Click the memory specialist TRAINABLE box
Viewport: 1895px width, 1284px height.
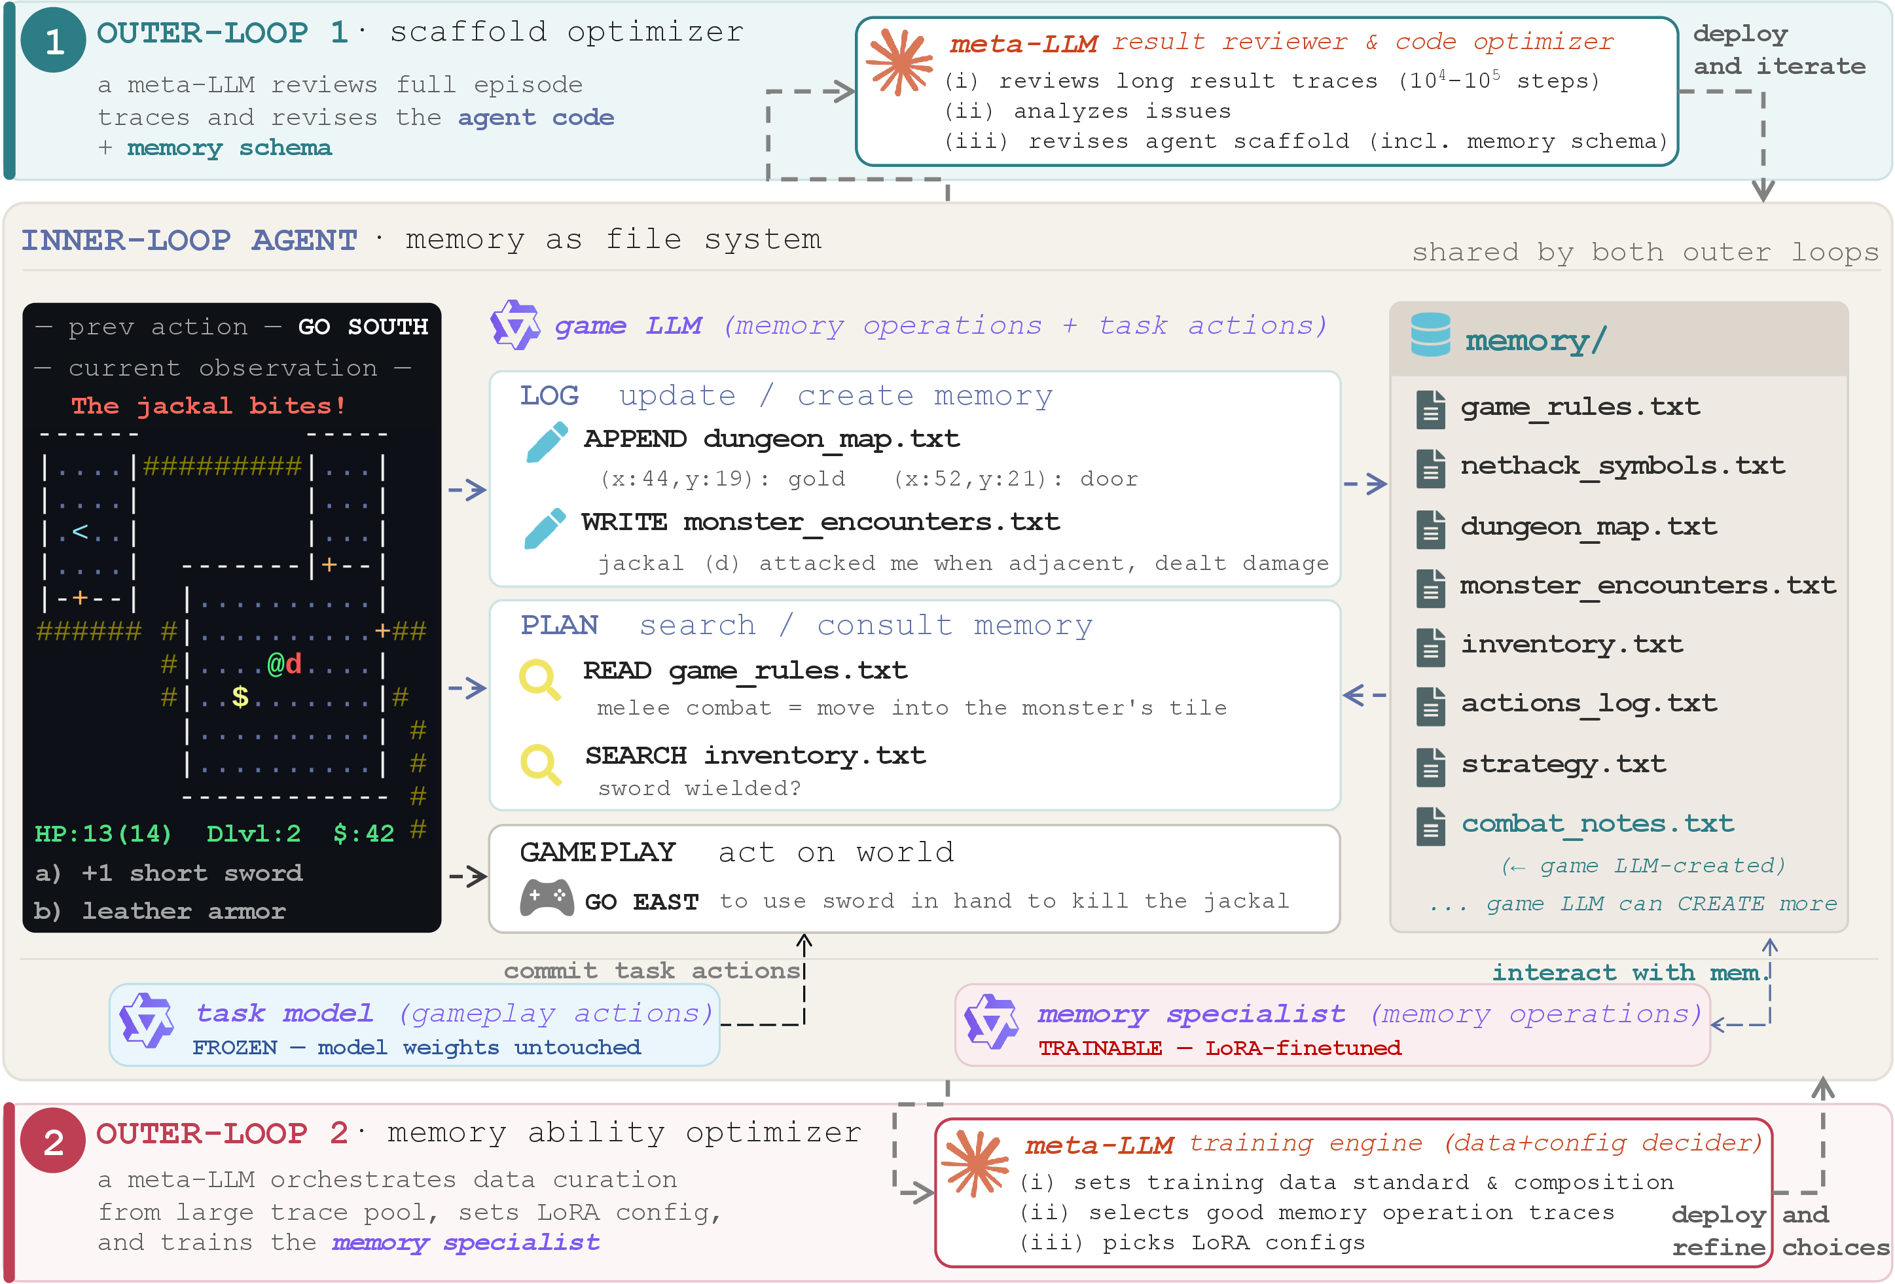click(x=1332, y=1025)
